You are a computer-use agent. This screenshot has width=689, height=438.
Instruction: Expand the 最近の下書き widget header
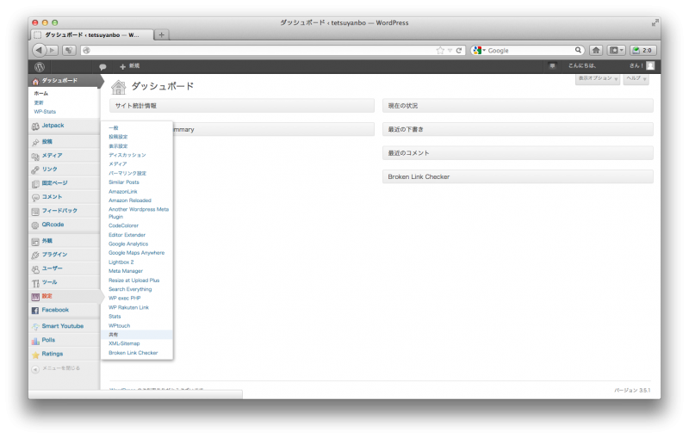point(518,129)
